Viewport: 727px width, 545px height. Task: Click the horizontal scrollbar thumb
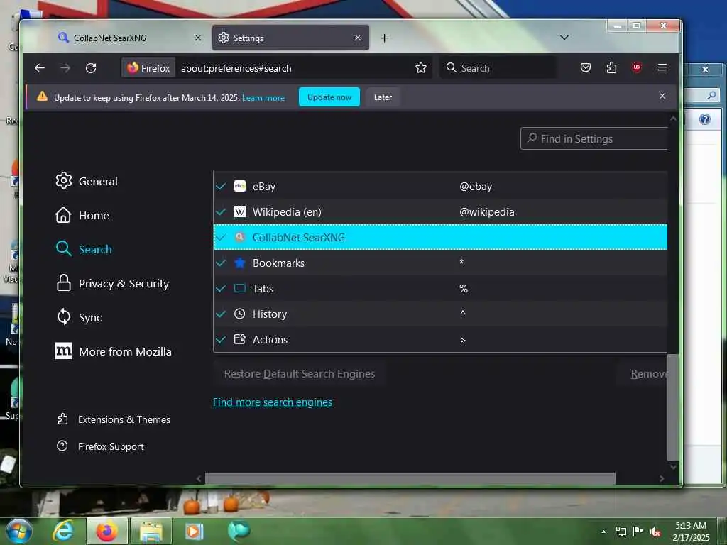click(410, 478)
